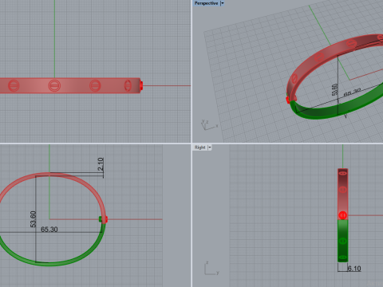Click the z-y axis icon in Right viewport
The width and height of the screenshot is (383, 287).
click(211, 269)
